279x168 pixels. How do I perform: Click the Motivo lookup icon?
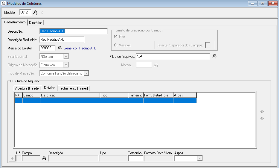pyautogui.click(x=155, y=65)
